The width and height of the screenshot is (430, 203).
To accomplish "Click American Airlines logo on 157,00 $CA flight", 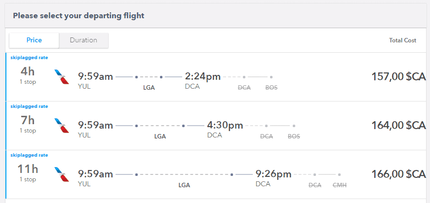I will click(62, 77).
